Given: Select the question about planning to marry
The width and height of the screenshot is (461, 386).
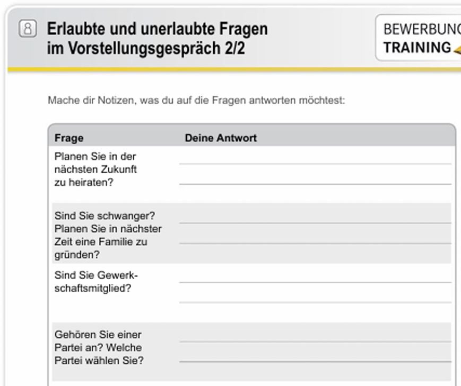Looking at the screenshot, I should [x=95, y=169].
